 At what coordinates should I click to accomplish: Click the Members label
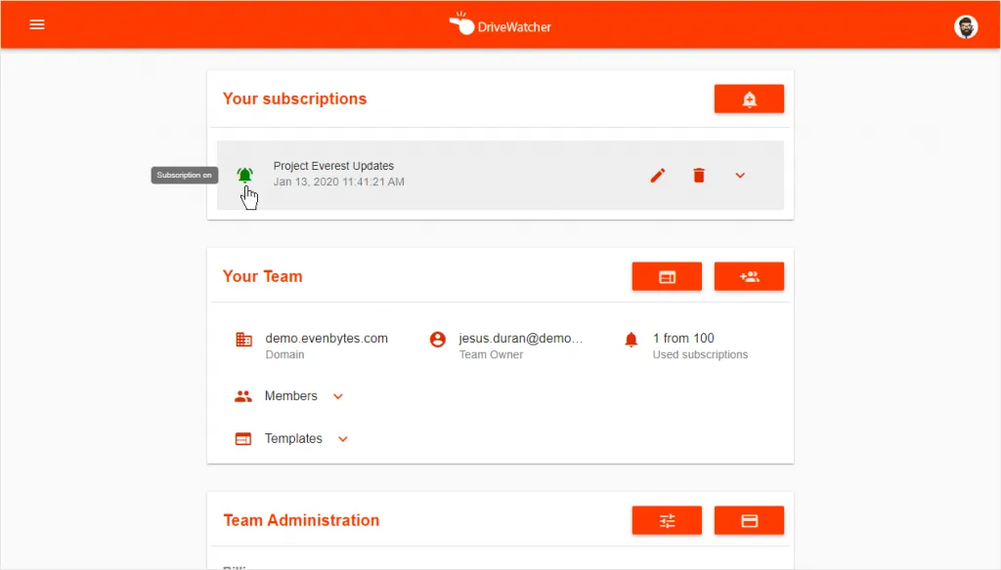290,396
